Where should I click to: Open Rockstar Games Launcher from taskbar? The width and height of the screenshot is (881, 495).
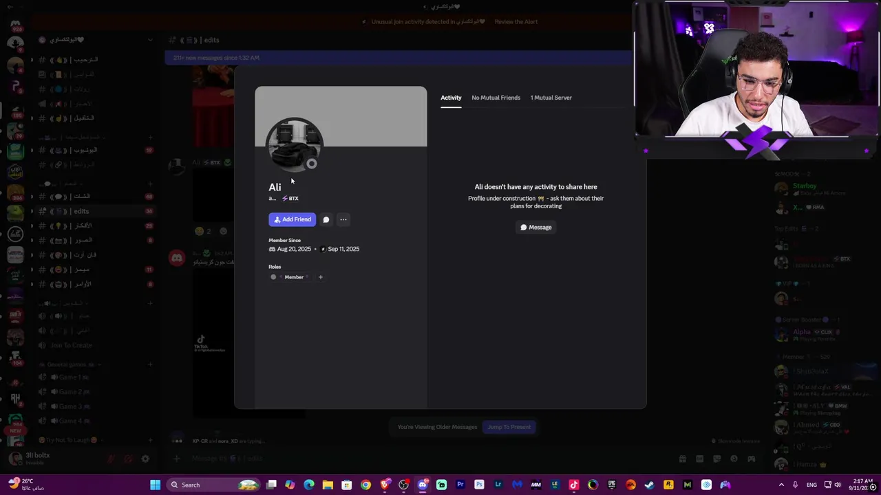pos(668,485)
